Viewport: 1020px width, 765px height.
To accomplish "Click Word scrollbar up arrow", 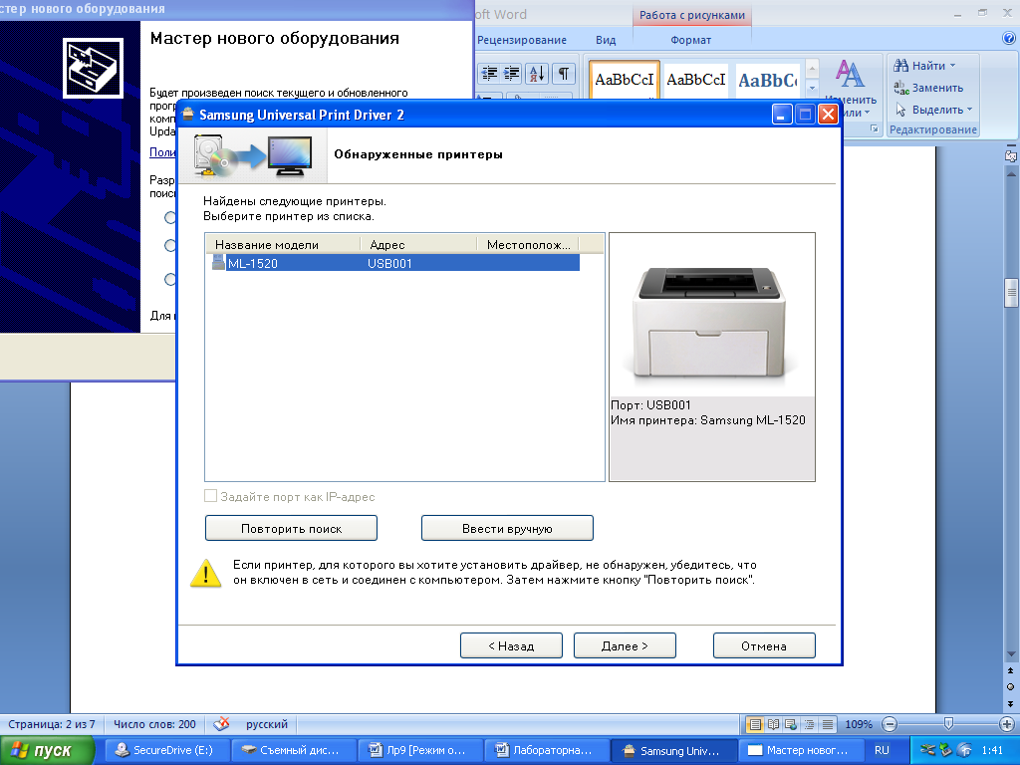I will 1011,174.
